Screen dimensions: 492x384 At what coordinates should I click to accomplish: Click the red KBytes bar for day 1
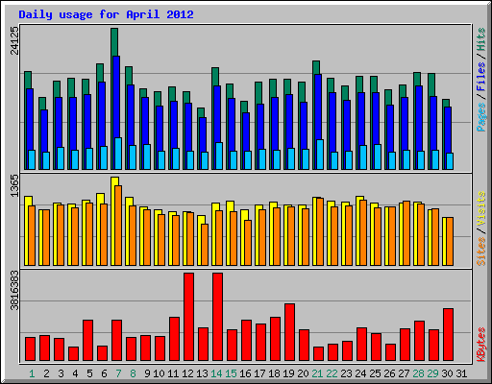pos(30,349)
